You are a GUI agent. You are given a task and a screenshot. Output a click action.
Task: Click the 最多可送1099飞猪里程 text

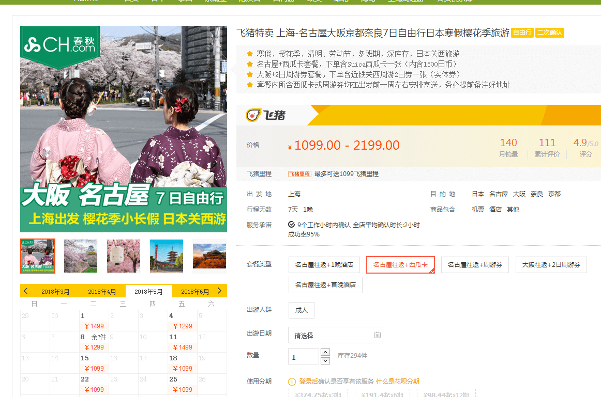pos(347,174)
